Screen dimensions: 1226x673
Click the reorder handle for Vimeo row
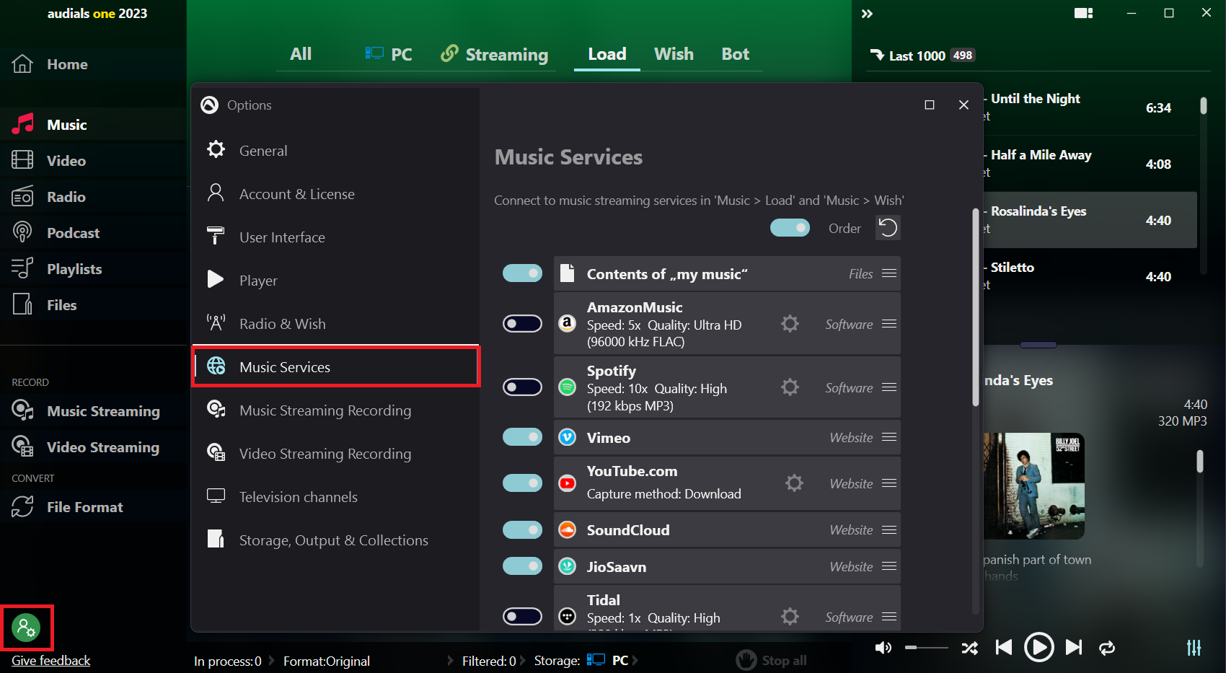(889, 437)
